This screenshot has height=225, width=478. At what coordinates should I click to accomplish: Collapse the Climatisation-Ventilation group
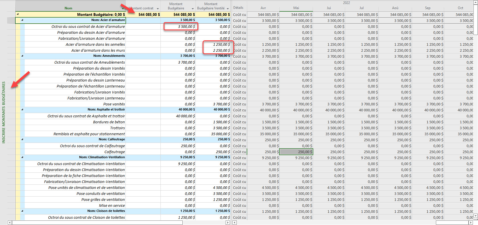(22, 157)
